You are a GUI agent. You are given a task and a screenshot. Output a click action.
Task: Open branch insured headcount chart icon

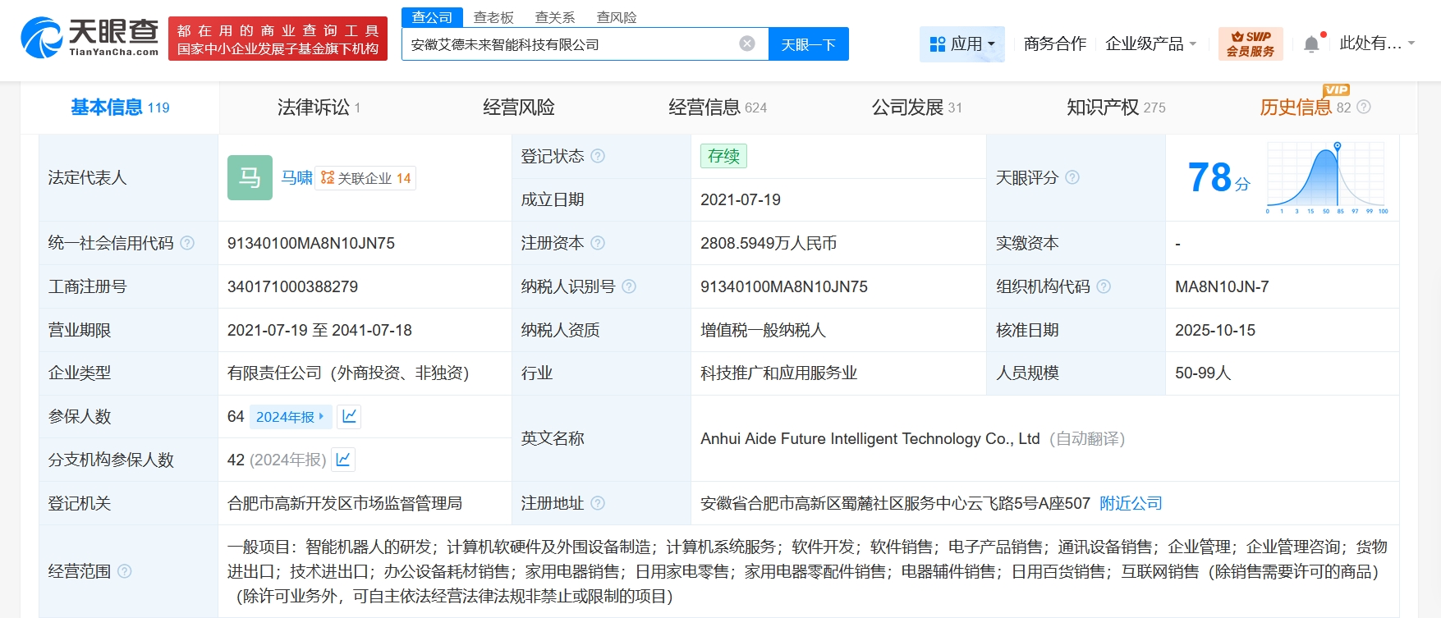[343, 460]
